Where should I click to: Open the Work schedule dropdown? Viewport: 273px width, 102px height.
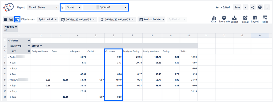[152, 19]
